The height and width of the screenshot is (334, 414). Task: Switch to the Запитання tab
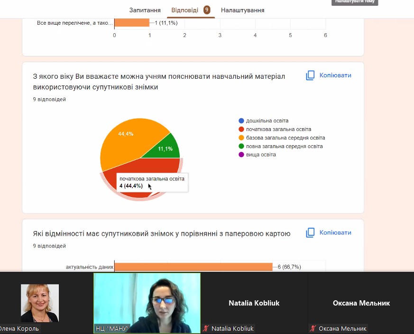(x=145, y=10)
